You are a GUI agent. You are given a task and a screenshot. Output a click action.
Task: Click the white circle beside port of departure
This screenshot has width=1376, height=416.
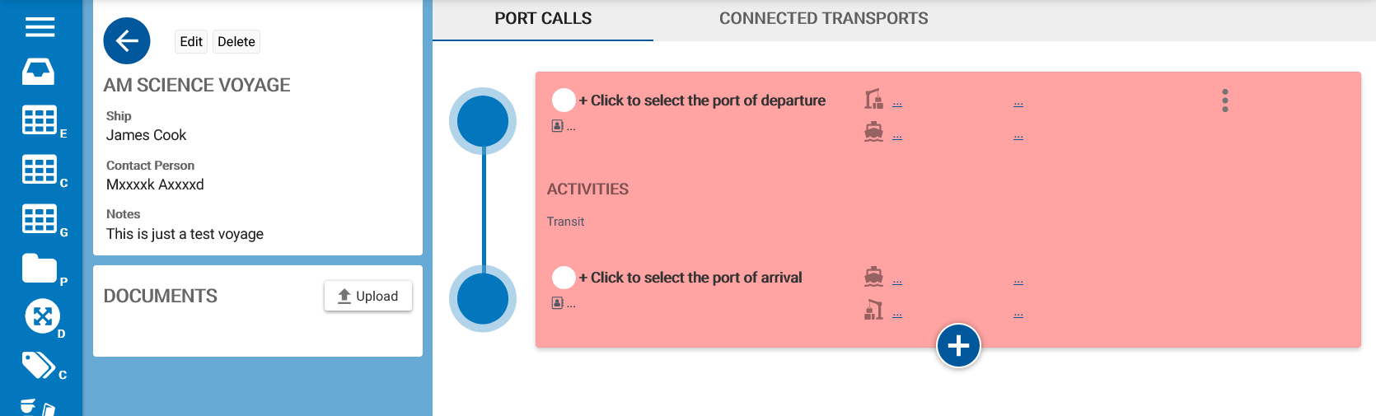[564, 100]
